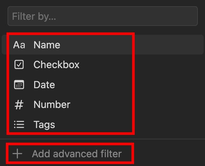The image size is (205, 166).
Task: Click the plus icon for advanced filter
Action: point(17,154)
